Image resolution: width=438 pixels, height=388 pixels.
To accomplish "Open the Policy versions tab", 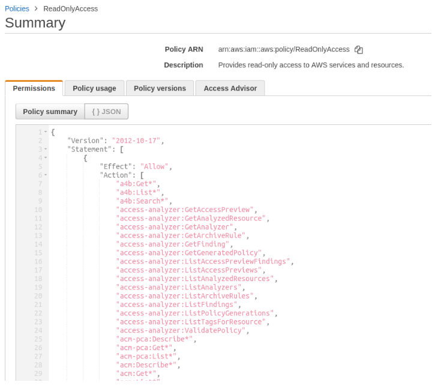I will pyautogui.click(x=160, y=88).
